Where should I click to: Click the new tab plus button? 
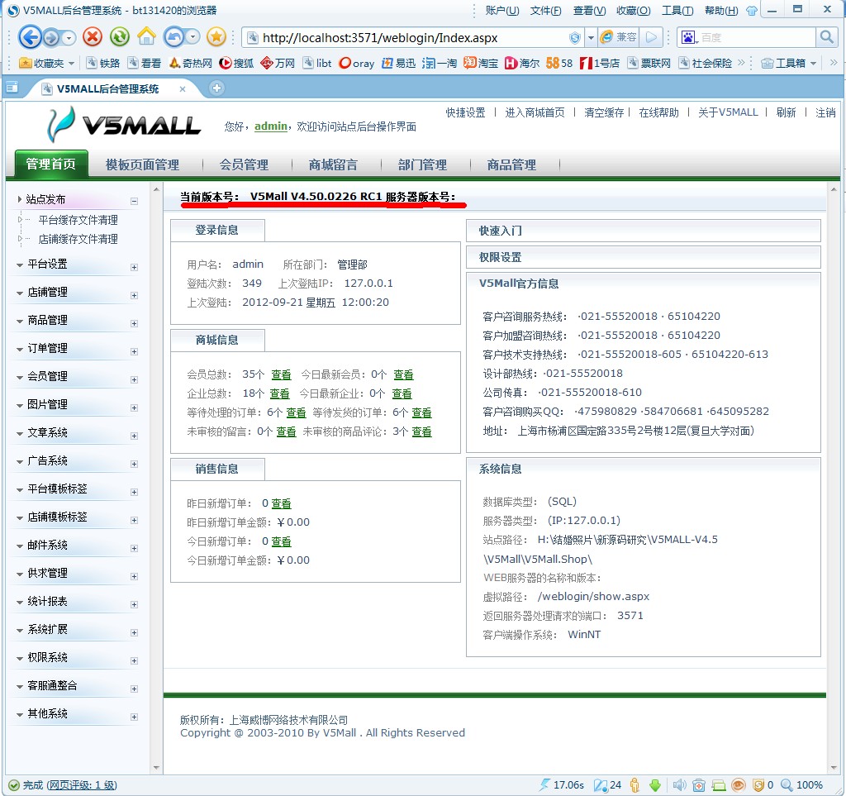pyautogui.click(x=216, y=88)
